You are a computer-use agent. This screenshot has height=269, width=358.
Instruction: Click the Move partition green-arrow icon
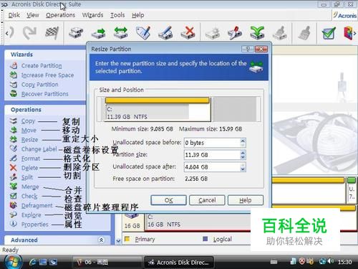[x=98, y=33]
